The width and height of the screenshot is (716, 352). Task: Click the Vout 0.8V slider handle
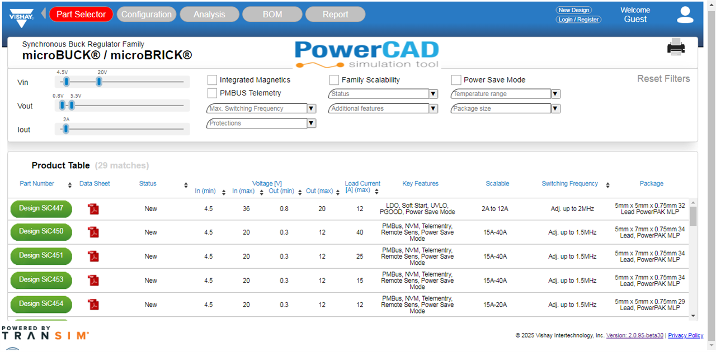coord(62,106)
